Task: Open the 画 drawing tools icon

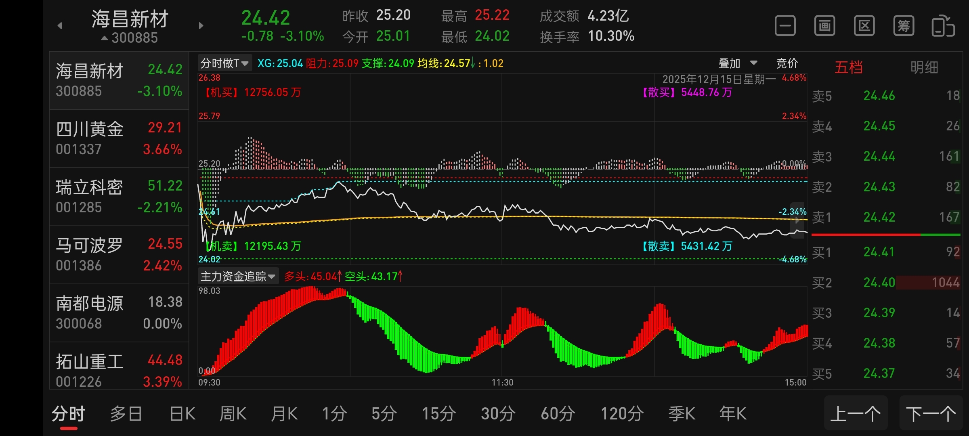Action: point(824,26)
